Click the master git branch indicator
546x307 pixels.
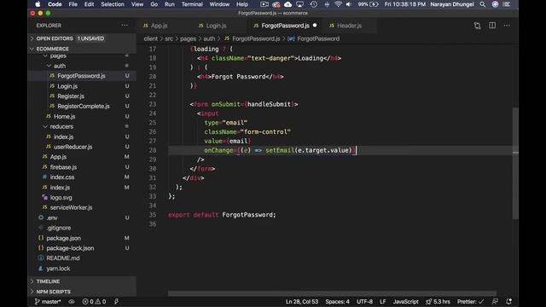click(x=48, y=301)
